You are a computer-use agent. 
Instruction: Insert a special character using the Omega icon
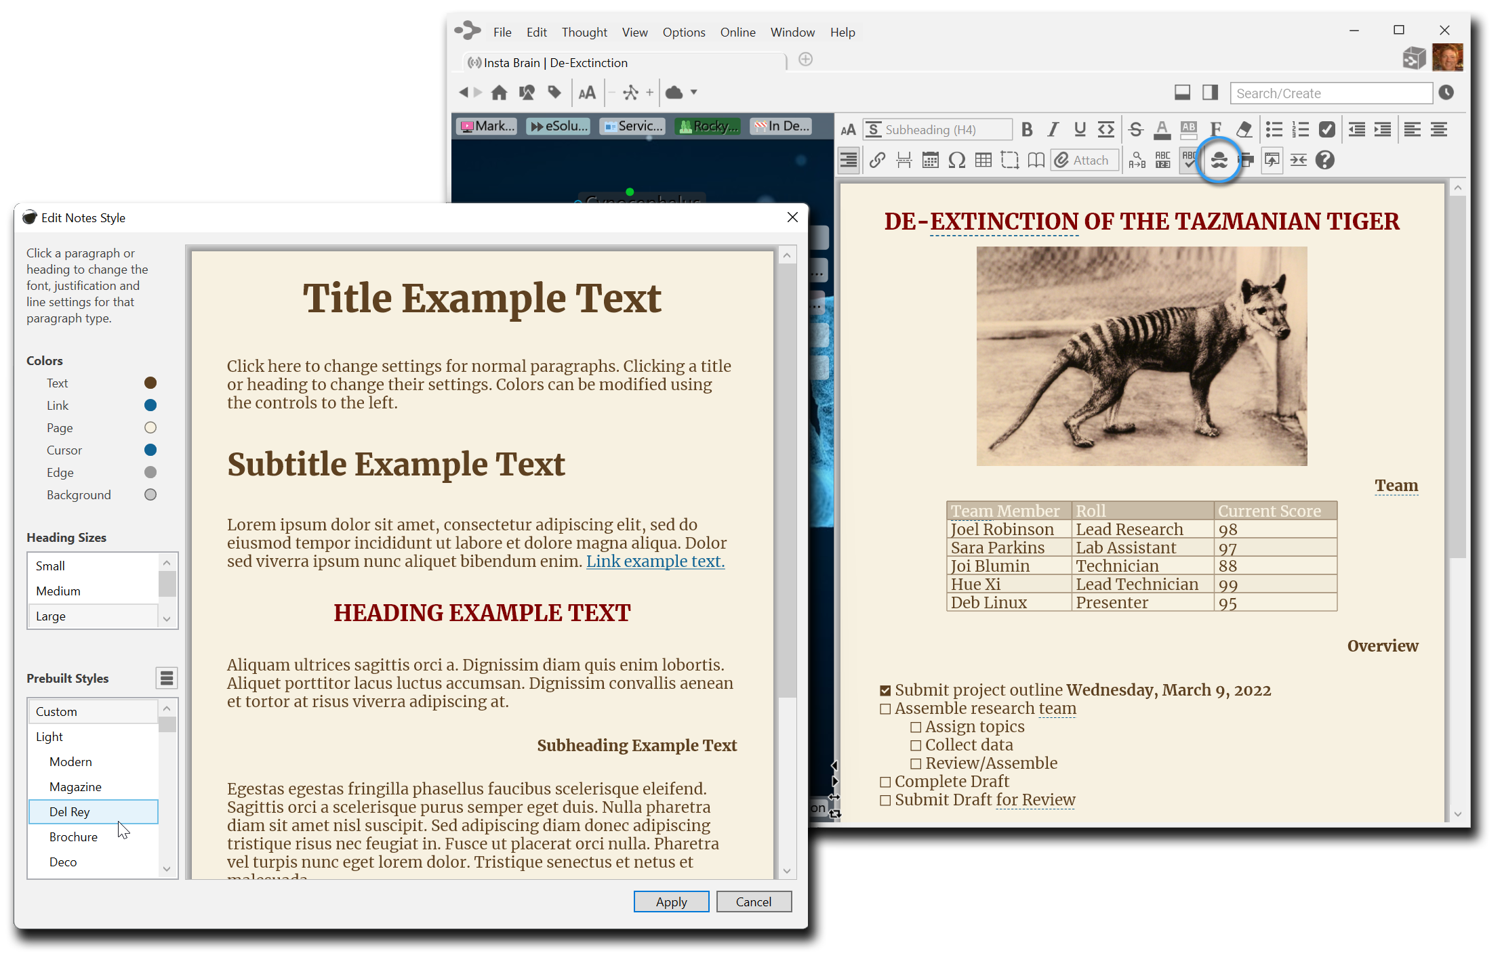[x=957, y=160]
